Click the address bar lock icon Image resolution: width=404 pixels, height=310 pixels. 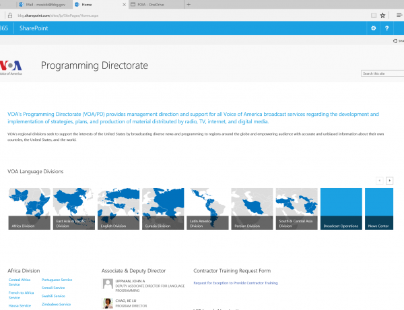(10, 15)
